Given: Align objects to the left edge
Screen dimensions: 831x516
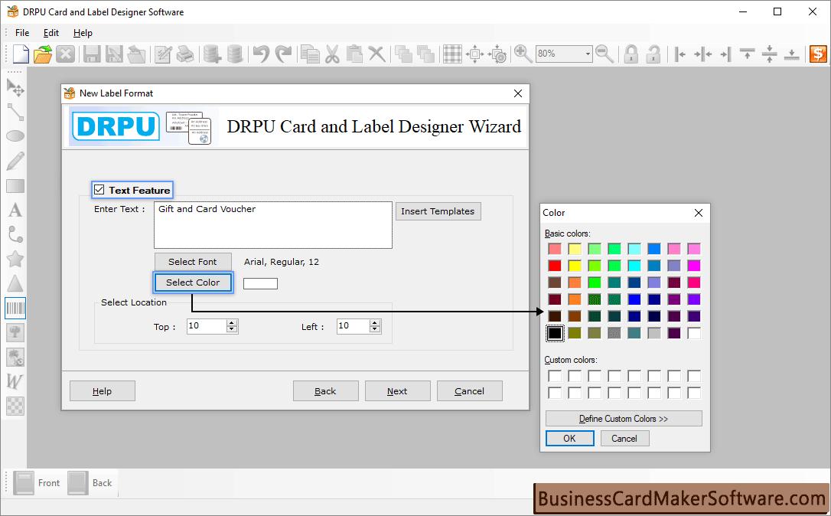Looking at the screenshot, I should [x=680, y=54].
